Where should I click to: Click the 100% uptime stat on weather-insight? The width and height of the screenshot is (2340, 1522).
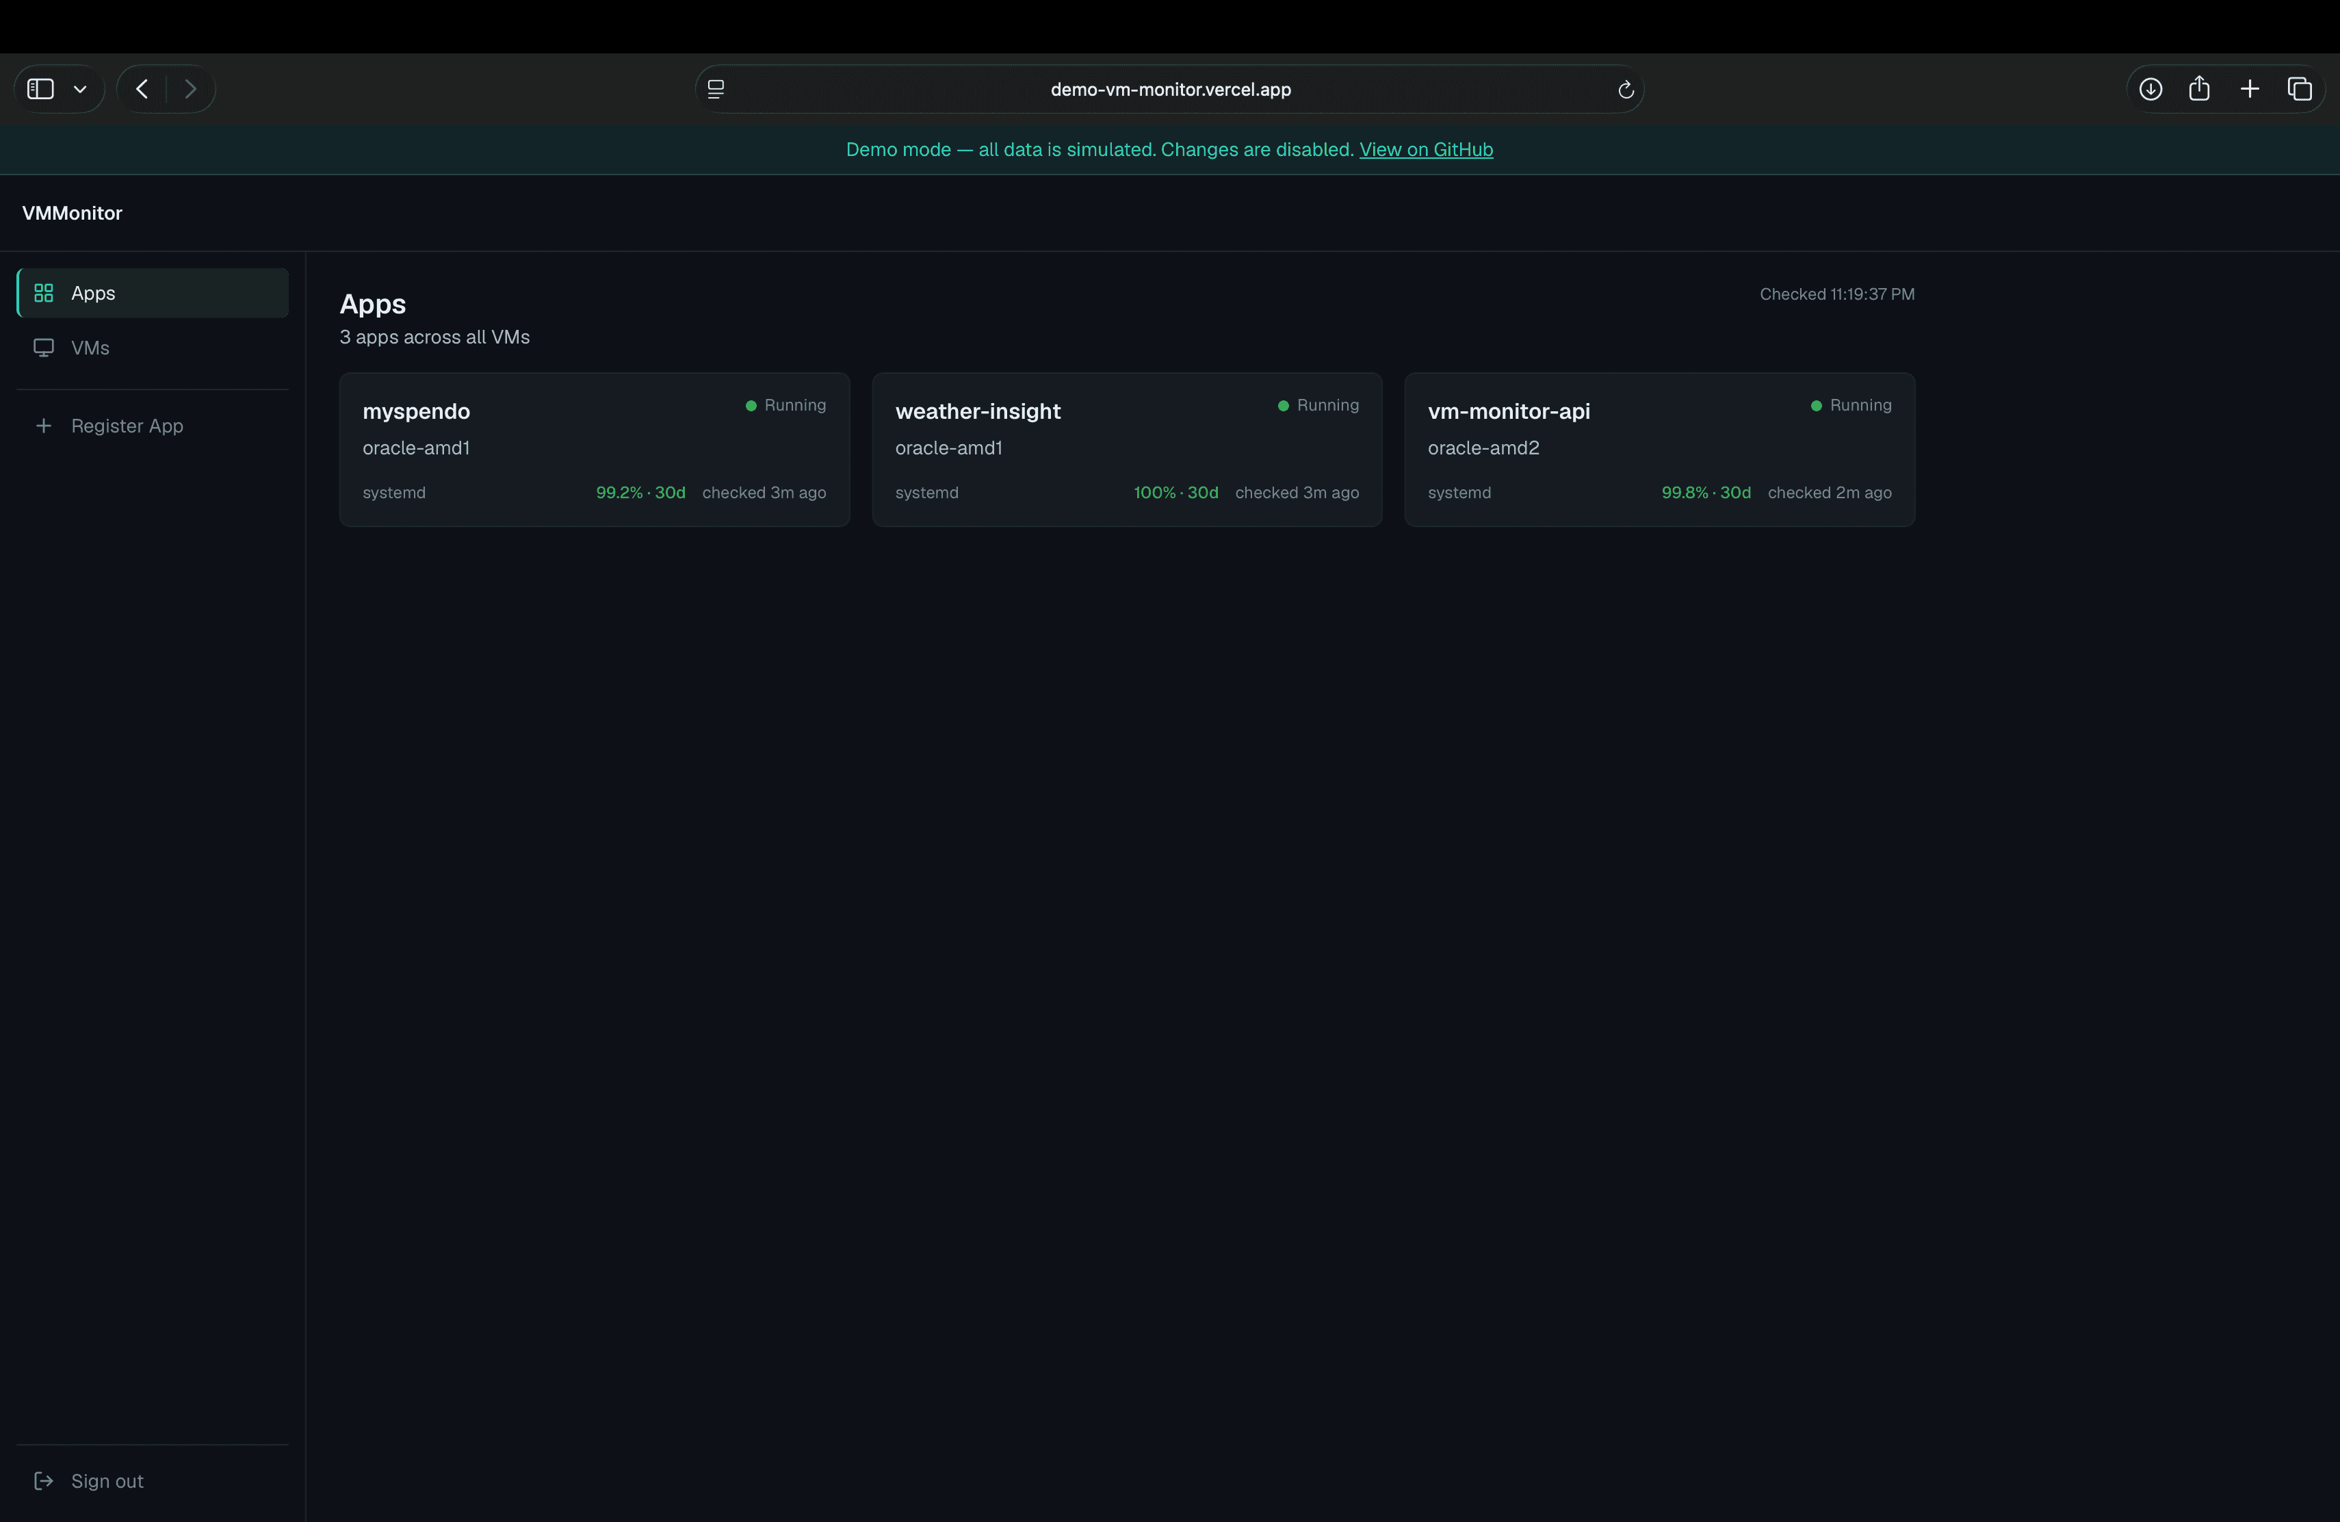pos(1175,493)
